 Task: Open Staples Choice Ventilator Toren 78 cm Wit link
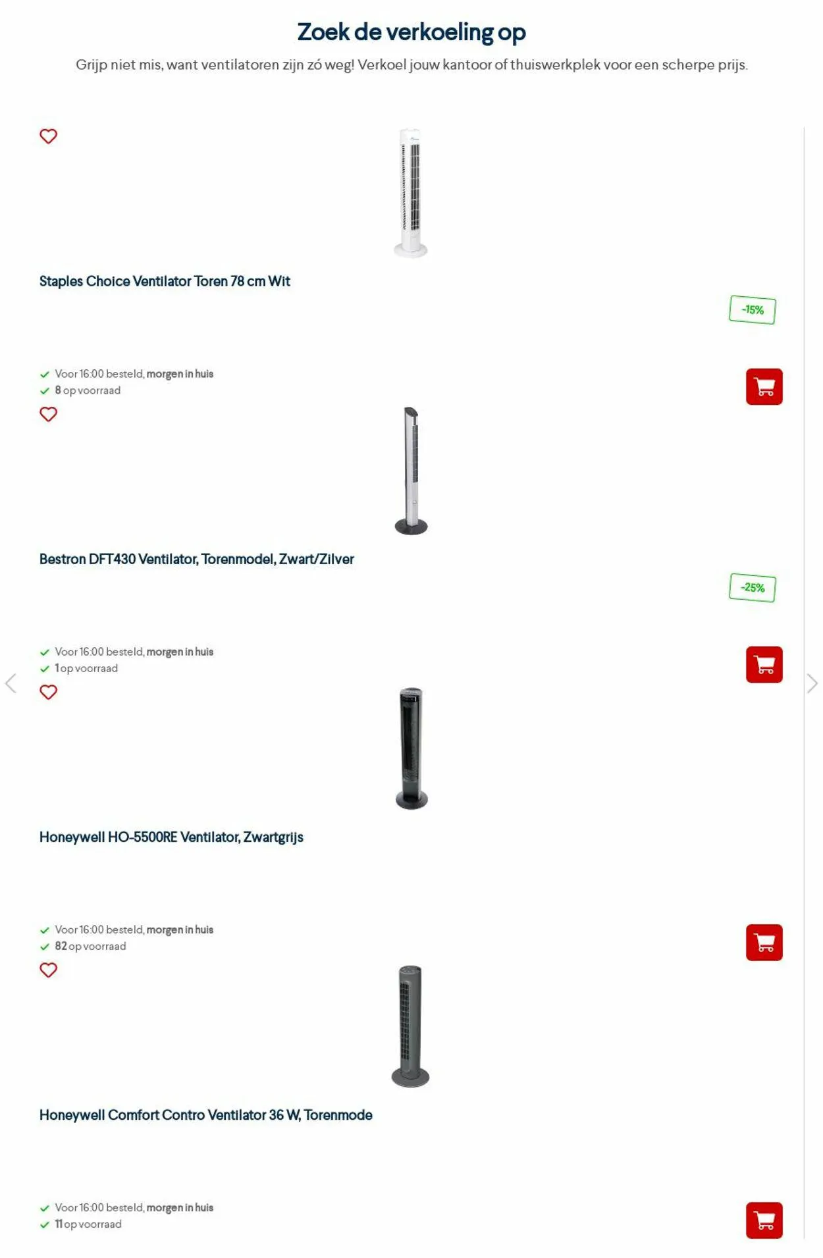(165, 281)
